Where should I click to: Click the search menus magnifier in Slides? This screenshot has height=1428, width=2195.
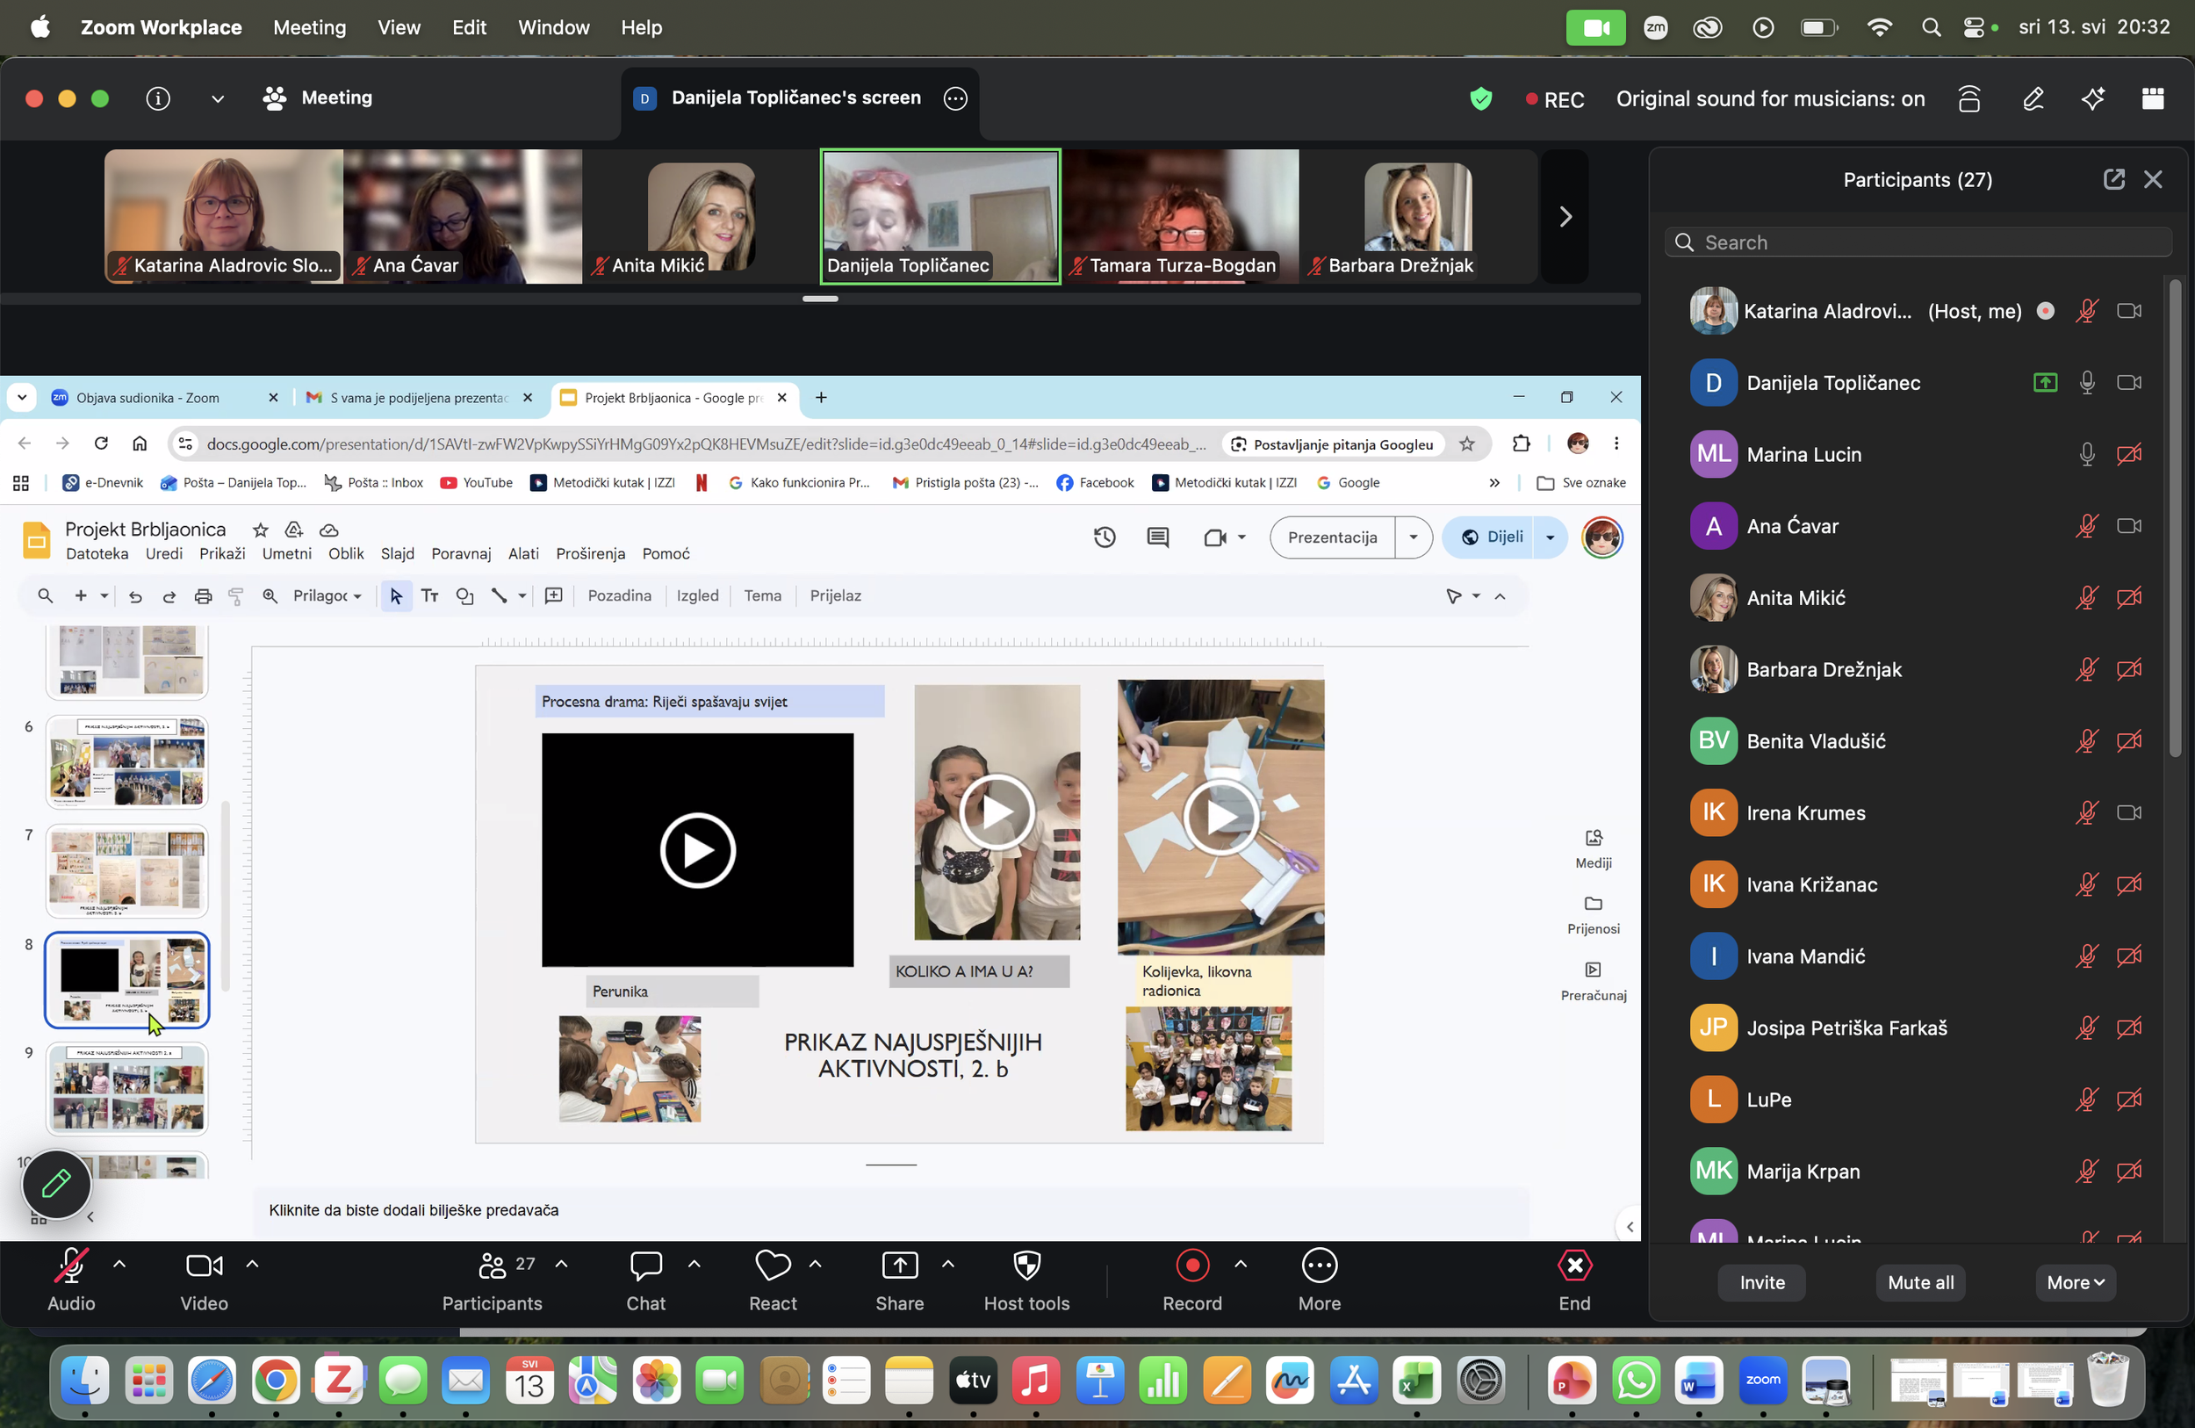45,596
